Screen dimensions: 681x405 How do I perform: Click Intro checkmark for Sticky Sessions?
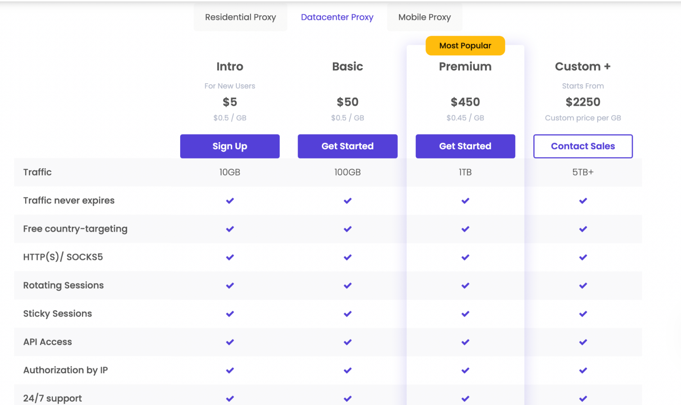(230, 314)
